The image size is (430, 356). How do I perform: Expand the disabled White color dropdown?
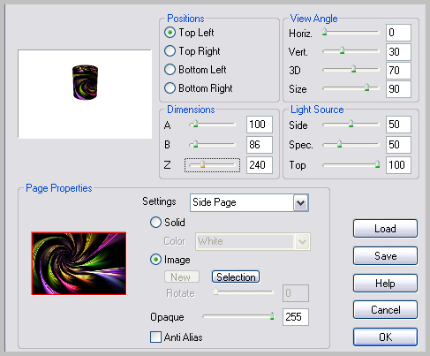pos(303,242)
